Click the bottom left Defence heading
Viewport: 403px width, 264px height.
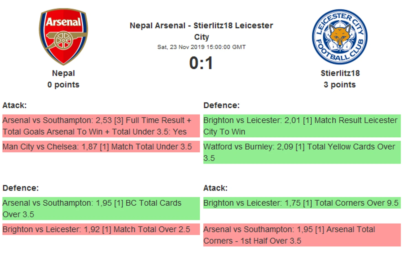21,188
